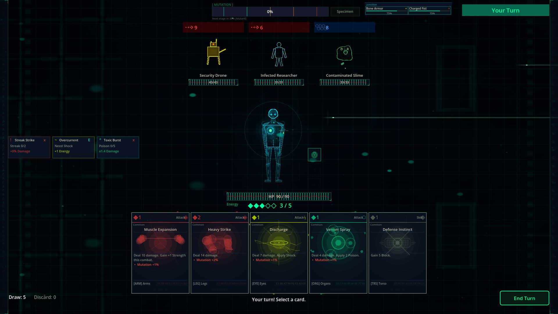Click the Mutation progress bar at 0%

[x=270, y=12]
